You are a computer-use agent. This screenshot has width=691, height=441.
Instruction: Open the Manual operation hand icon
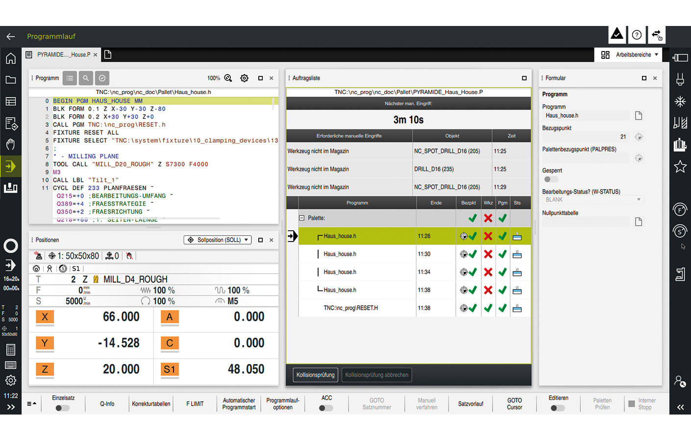[11, 145]
